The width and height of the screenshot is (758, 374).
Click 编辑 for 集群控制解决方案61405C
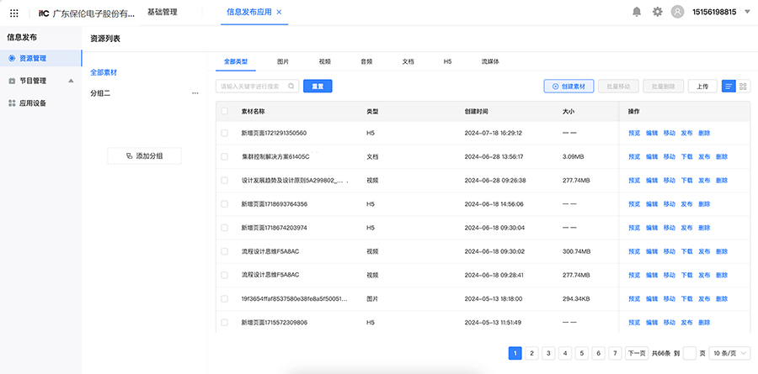(652, 157)
